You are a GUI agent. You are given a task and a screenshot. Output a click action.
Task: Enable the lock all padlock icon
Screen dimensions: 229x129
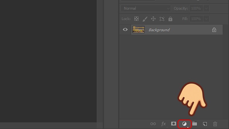pos(170,19)
